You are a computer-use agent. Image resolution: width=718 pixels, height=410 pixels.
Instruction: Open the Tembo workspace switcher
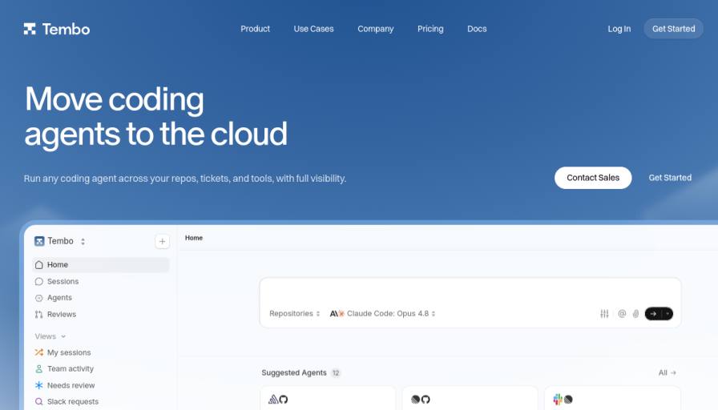tap(60, 241)
